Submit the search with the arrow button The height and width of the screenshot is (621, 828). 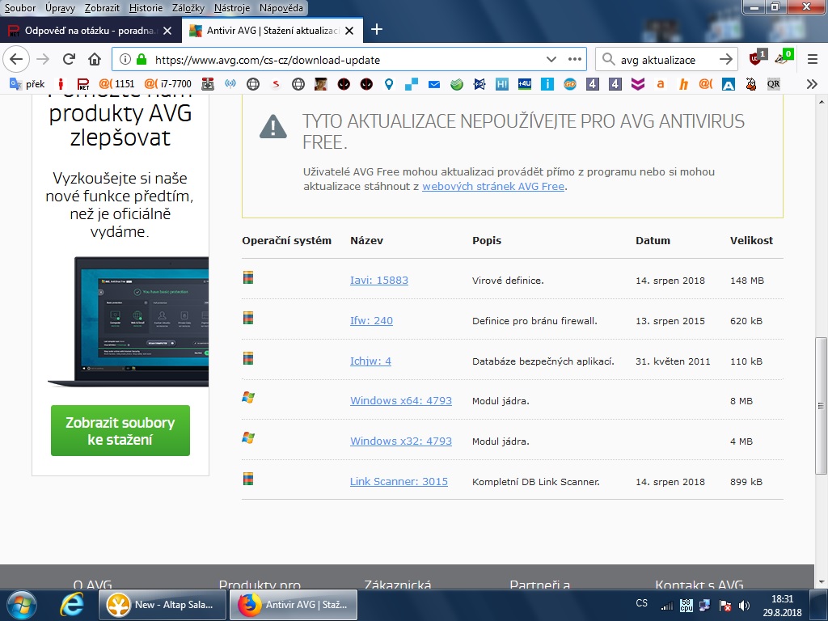(x=726, y=59)
